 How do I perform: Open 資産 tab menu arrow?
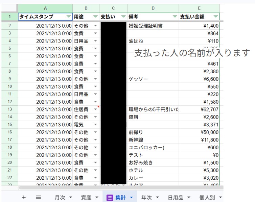97,198
